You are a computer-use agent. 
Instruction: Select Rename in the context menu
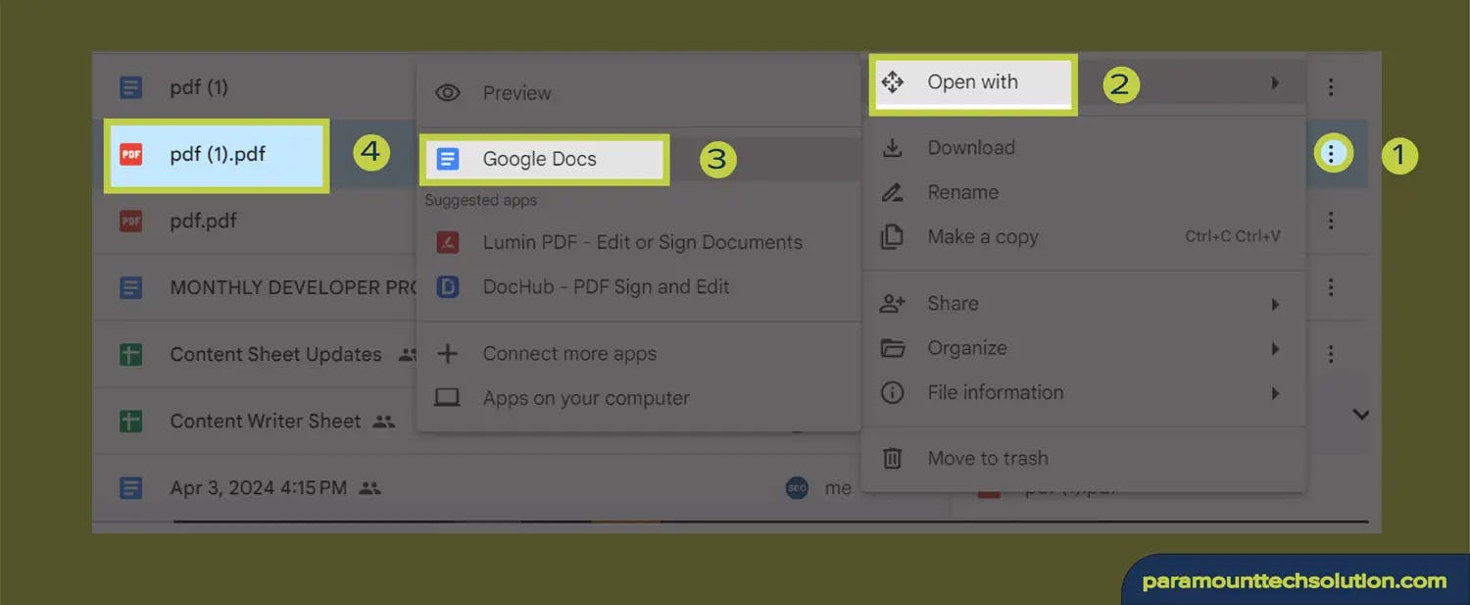pyautogui.click(x=1084, y=192)
